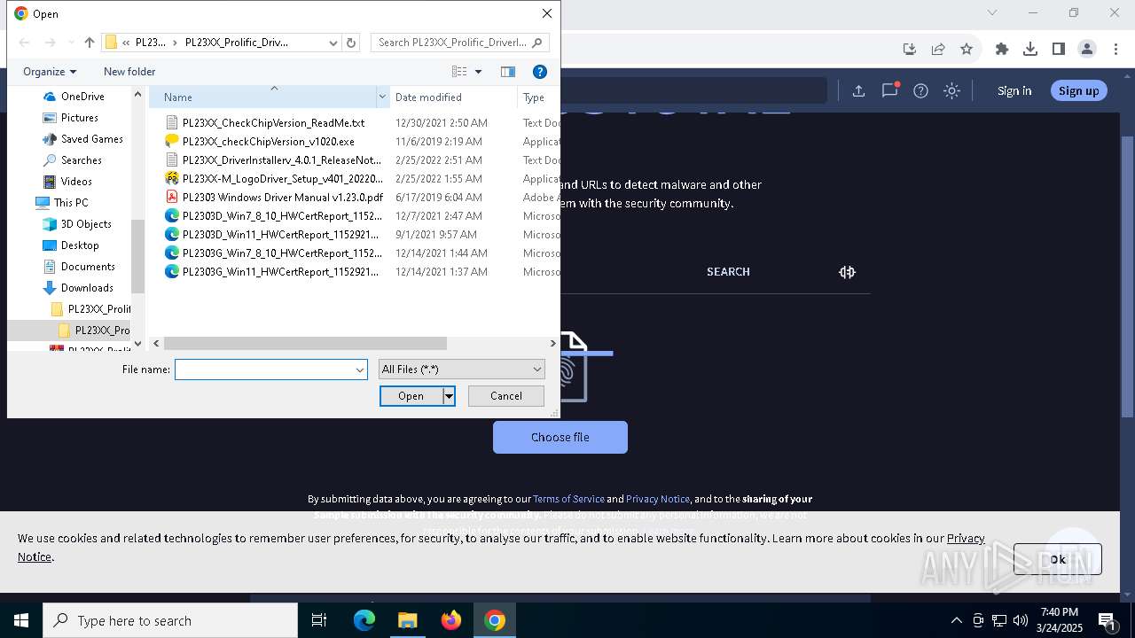Click the File name input field
This screenshot has width=1135, height=638.
click(x=264, y=370)
